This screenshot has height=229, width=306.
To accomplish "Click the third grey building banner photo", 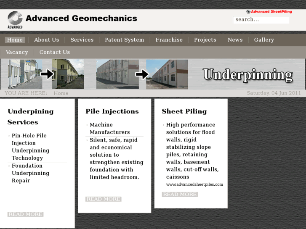I will point(117,74).
